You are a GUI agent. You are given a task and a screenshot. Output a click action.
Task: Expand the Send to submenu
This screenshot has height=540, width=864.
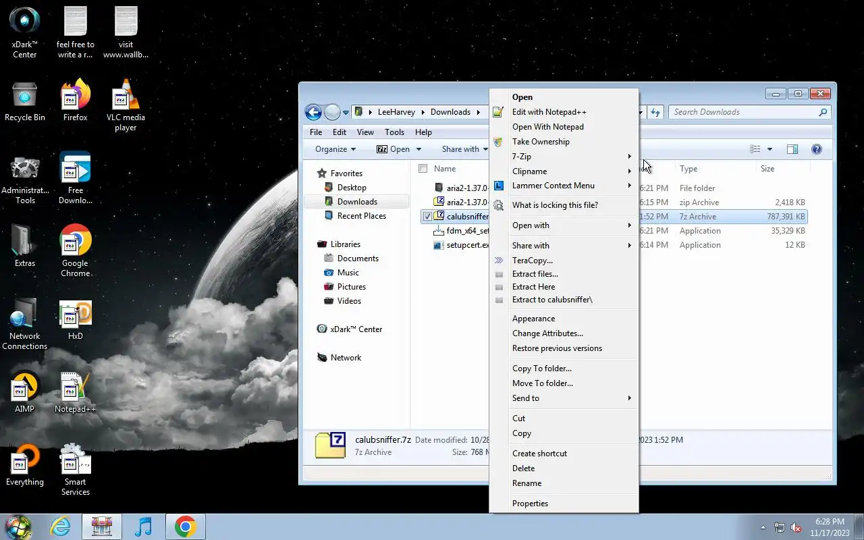point(564,398)
